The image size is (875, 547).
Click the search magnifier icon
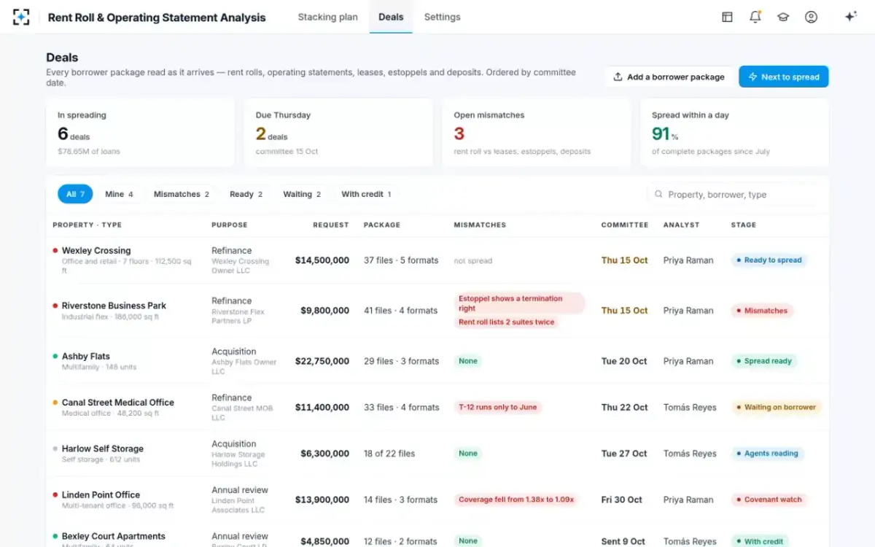click(658, 195)
